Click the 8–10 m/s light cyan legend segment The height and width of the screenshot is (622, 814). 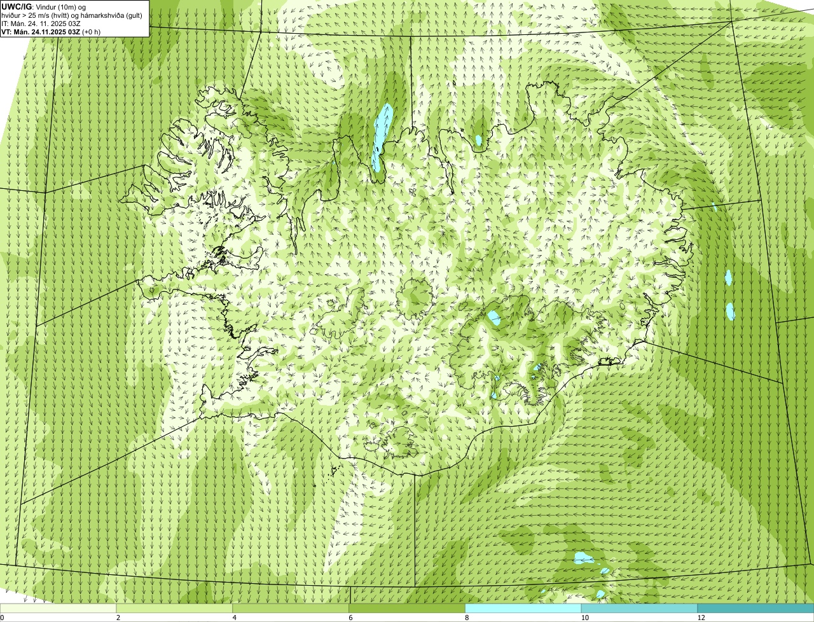(x=523, y=608)
